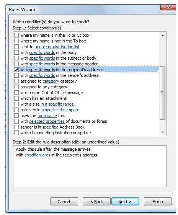Check 'where my name is in the To or Cc box'

tap(16, 35)
